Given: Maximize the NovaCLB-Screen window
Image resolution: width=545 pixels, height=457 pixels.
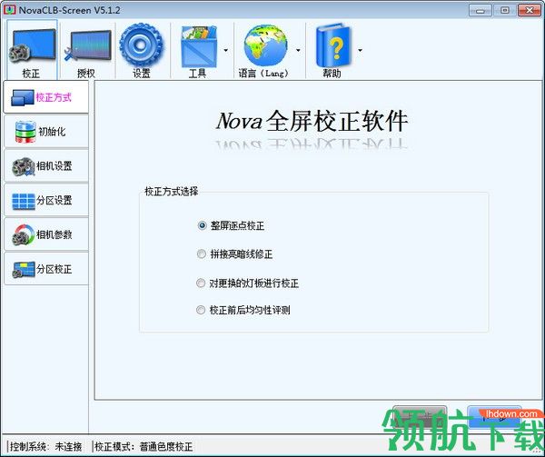Looking at the screenshot, I should coord(505,10).
